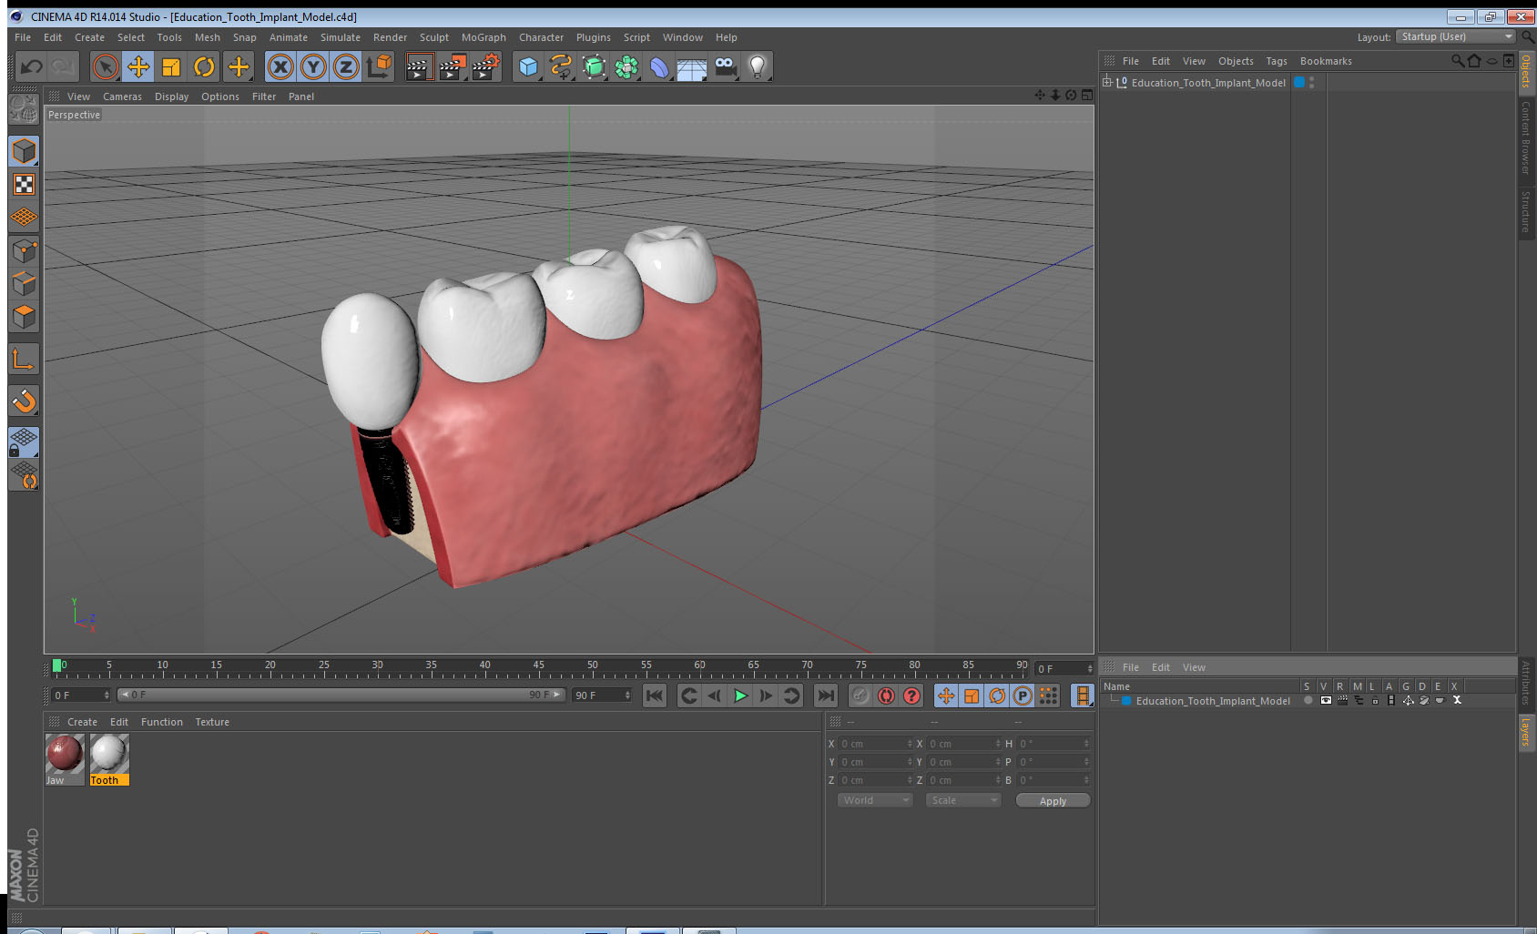Open the Tags menu in Object Manager
Image resolution: width=1537 pixels, height=934 pixels.
tap(1277, 61)
